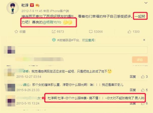Like the comment with 3 thumbs-up
153x113 pixels.
click(x=143, y=77)
